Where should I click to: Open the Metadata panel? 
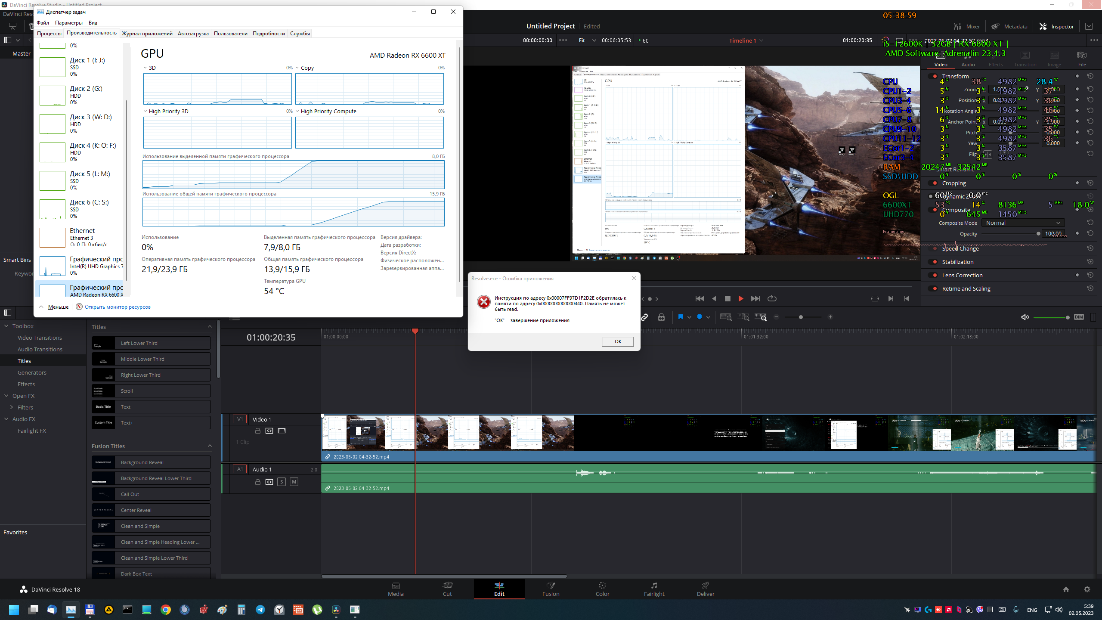(1009, 26)
